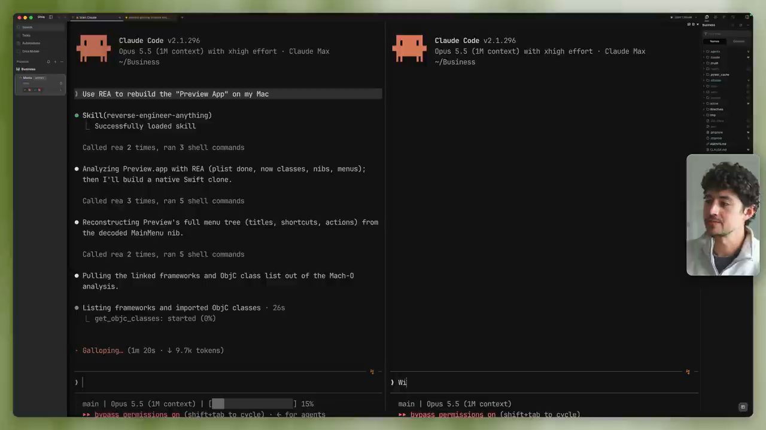Image resolution: width=766 pixels, height=430 pixels.
Task: Click the close icon on terminal pane header
Action: (x=697, y=24)
